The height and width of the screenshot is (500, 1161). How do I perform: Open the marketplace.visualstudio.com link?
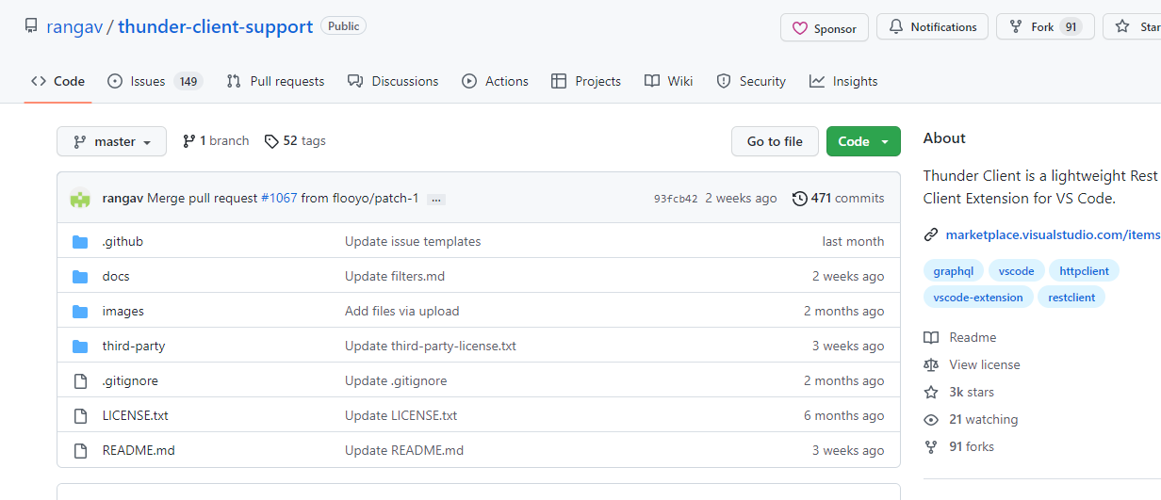click(x=1053, y=234)
